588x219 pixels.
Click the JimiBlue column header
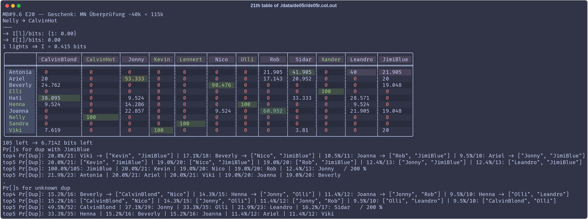point(395,60)
